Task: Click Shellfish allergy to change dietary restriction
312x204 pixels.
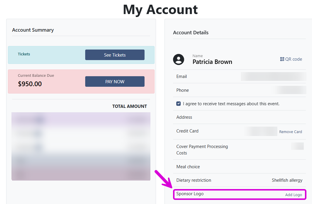Action: [287, 180]
